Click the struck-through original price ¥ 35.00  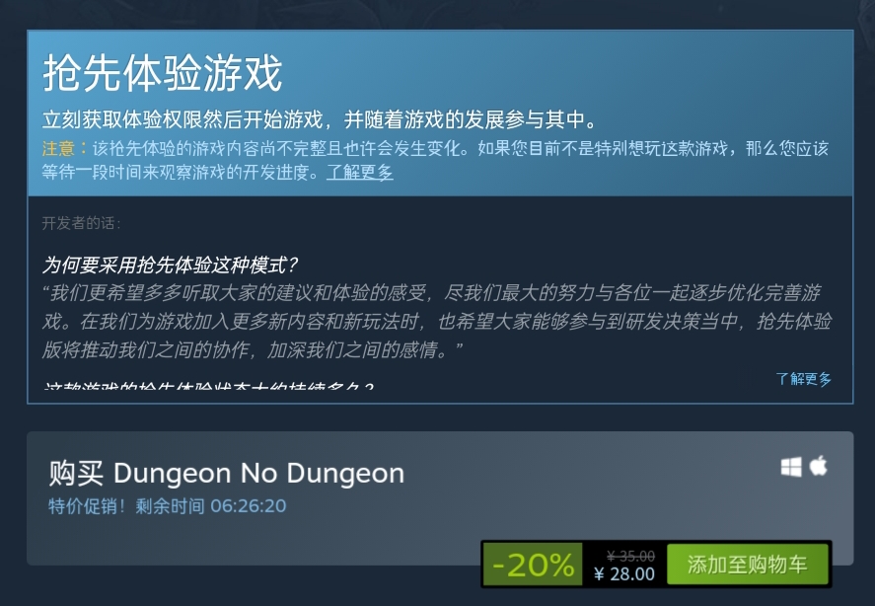coord(630,556)
